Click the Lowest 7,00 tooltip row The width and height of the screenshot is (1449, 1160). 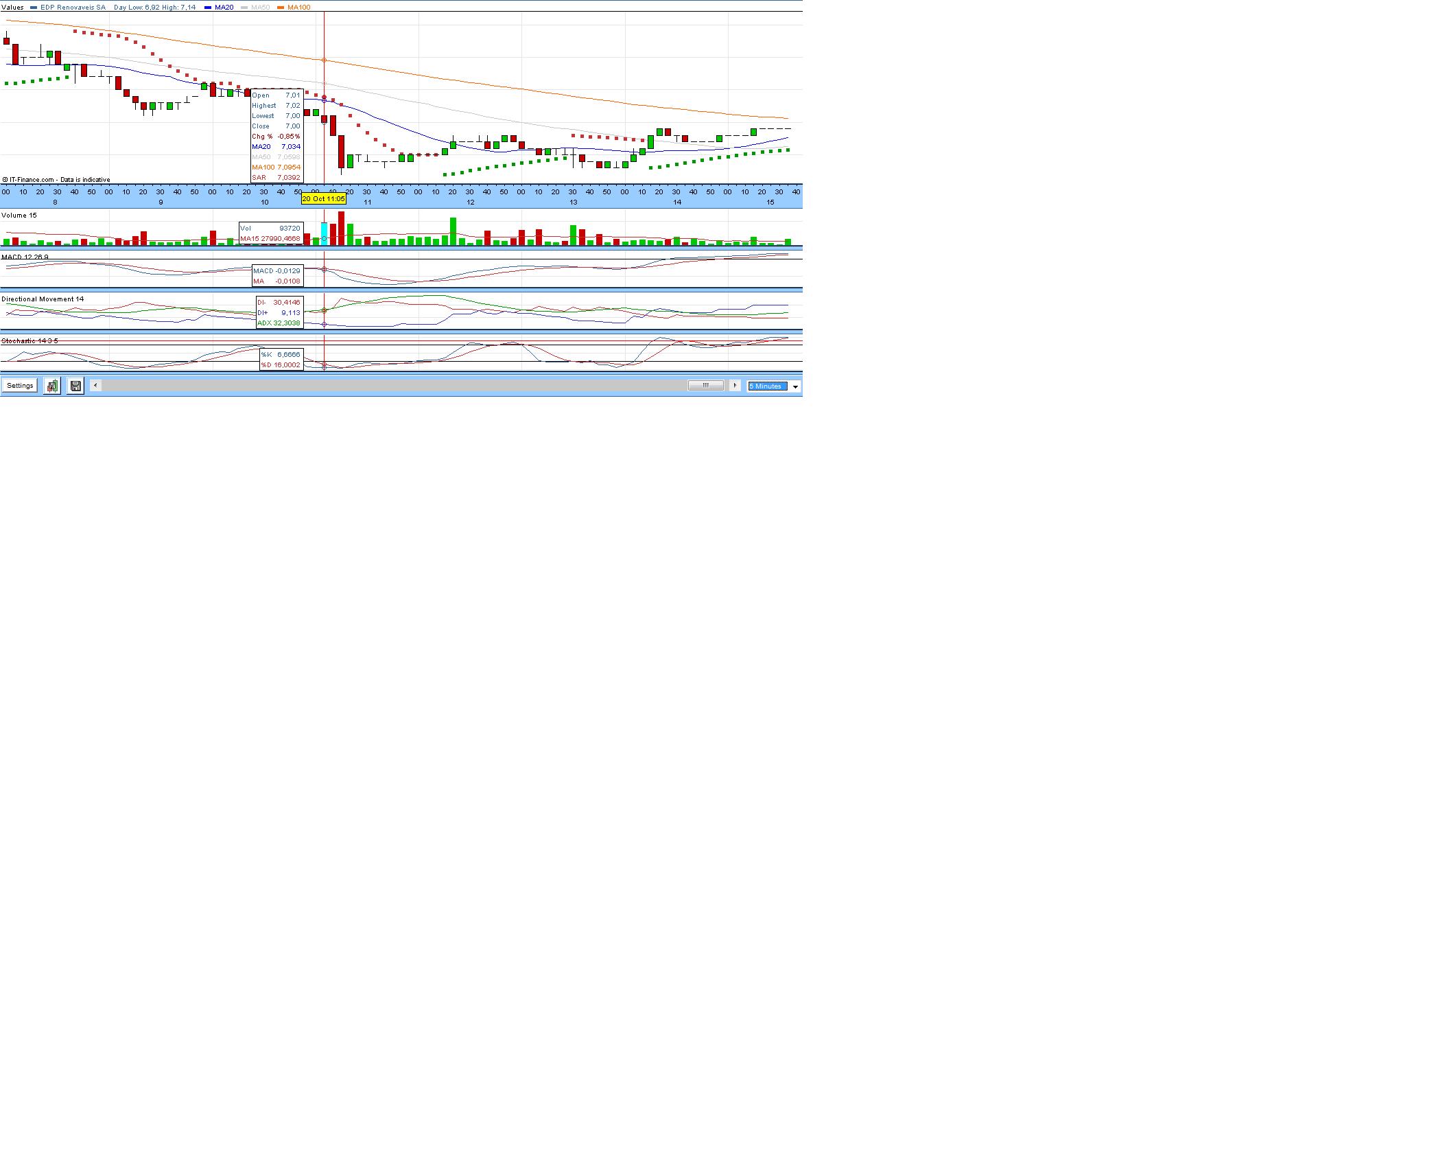click(276, 116)
